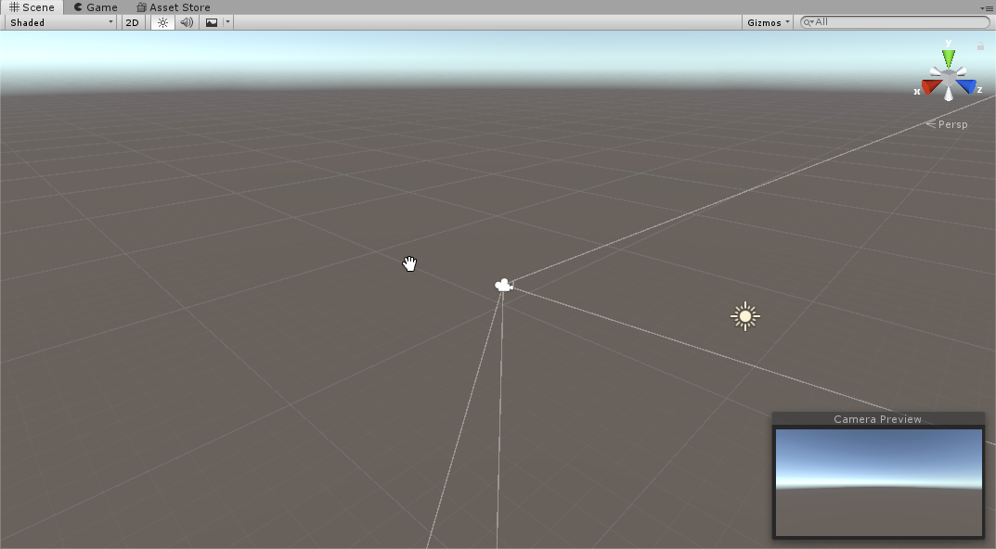Viewport: 996px width, 549px height.
Task: Switch to the Game tab
Action: [96, 7]
